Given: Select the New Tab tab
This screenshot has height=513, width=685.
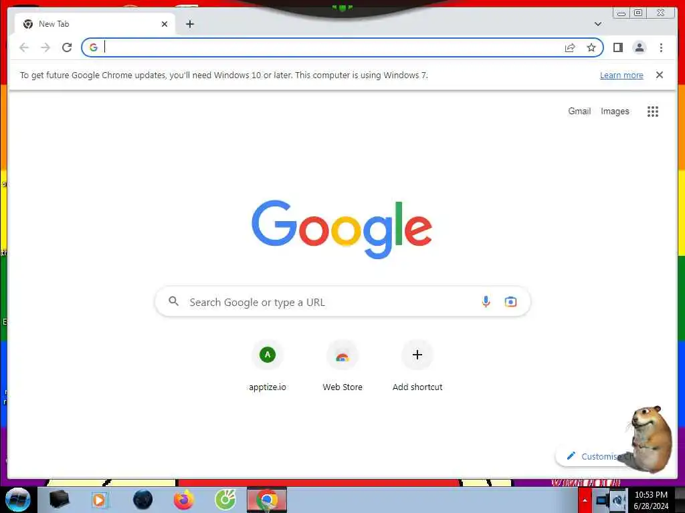Looking at the screenshot, I should tap(95, 24).
